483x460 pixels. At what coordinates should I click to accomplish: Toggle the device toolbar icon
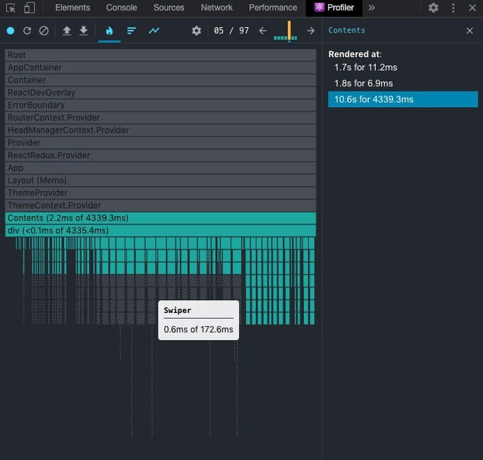[x=29, y=8]
